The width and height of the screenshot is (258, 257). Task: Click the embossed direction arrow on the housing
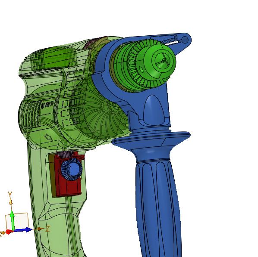(x=49, y=137)
